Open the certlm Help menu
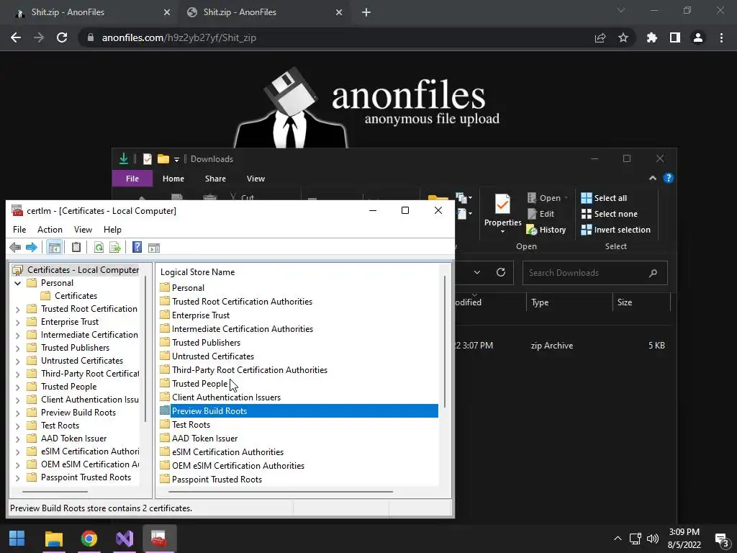The width and height of the screenshot is (737, 553). click(112, 230)
